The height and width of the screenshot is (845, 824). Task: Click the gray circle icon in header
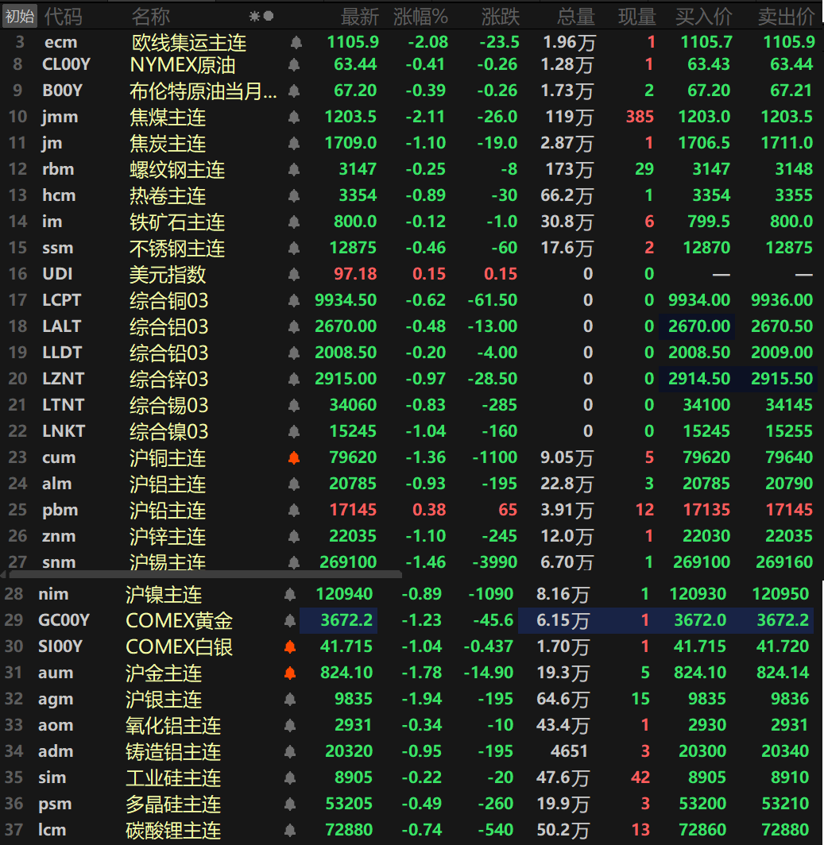coord(269,16)
